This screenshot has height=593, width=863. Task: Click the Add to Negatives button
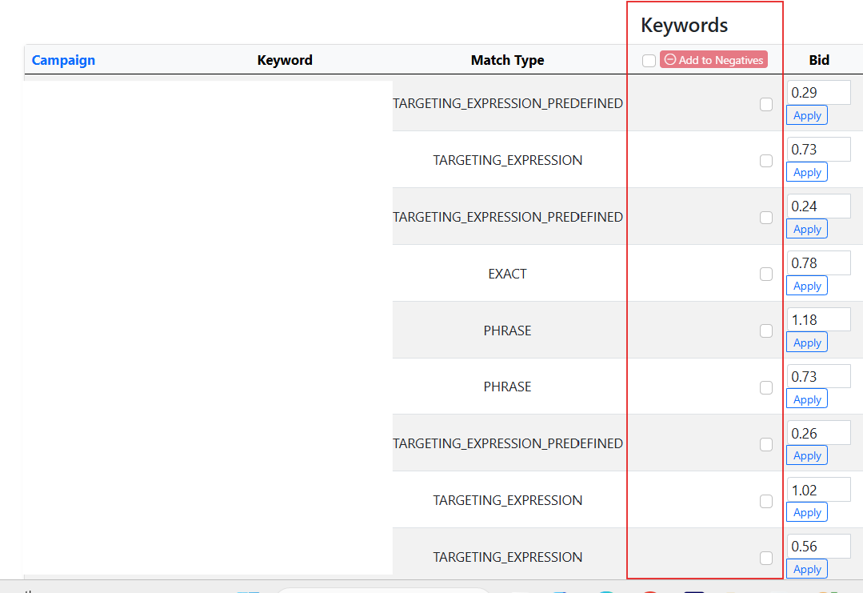pos(713,60)
